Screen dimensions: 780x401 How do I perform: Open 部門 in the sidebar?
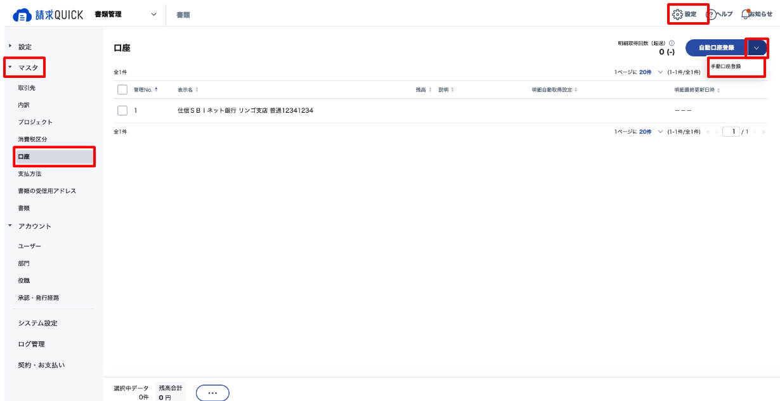pyautogui.click(x=23, y=263)
